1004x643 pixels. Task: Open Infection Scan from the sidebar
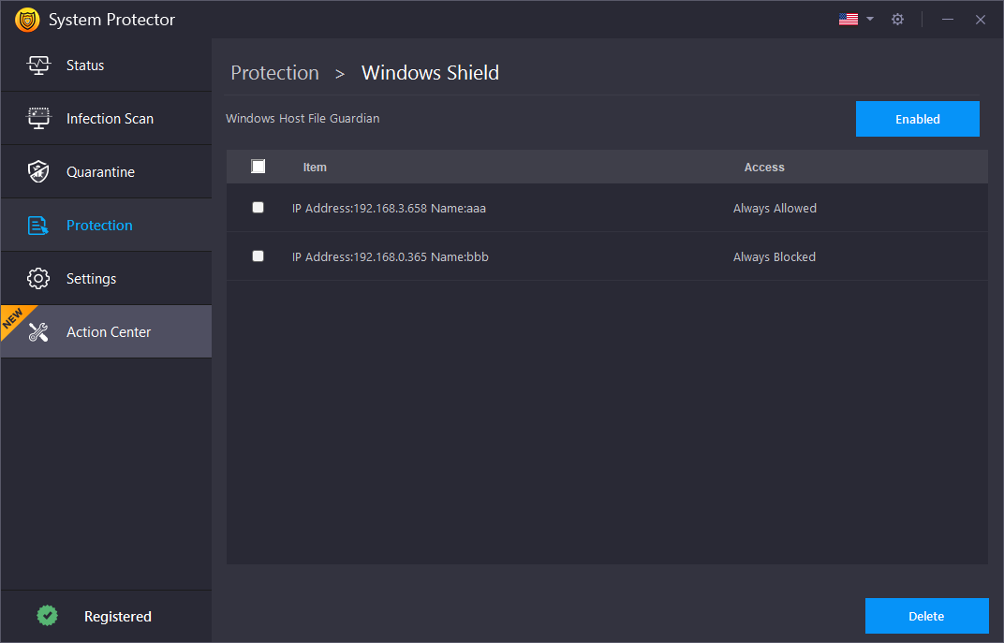[38, 118]
